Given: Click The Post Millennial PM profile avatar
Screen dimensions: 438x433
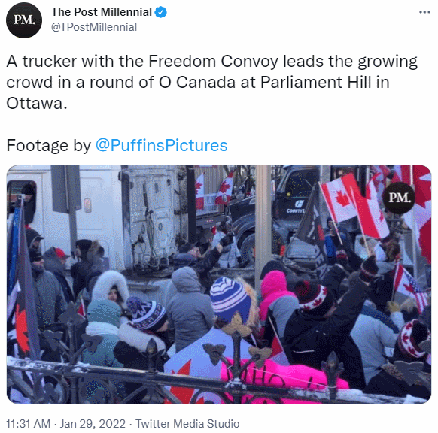Looking at the screenshot, I should coord(24,20).
